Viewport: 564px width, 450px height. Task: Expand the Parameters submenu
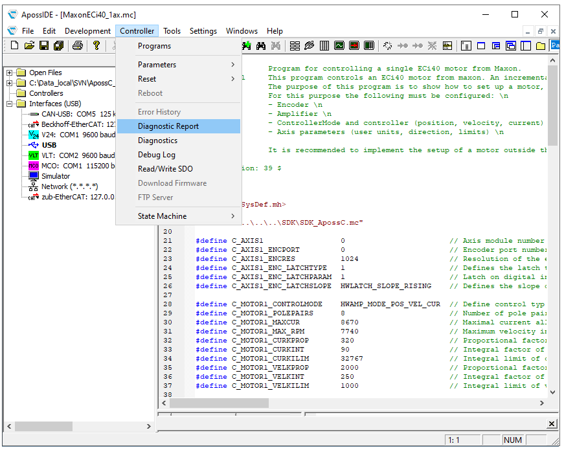(179, 65)
